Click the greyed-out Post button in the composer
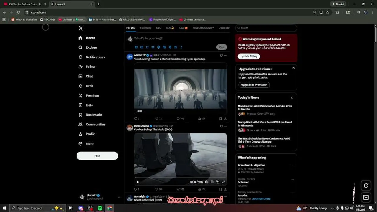This screenshot has height=212, width=377. [x=222, y=47]
